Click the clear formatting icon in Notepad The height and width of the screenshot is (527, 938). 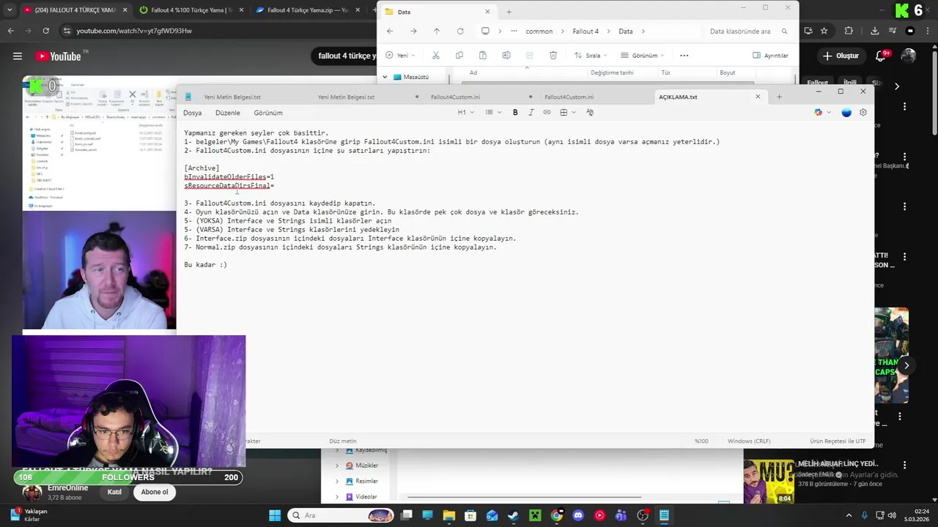click(590, 113)
